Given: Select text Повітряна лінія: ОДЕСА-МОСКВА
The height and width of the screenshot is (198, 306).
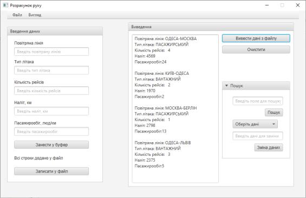Looking at the screenshot, I should pyautogui.click(x=166, y=39).
